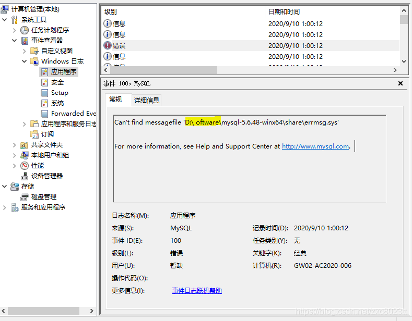Select 设备管理器 in the tree
This screenshot has height=321, width=412.
pyautogui.click(x=47, y=176)
